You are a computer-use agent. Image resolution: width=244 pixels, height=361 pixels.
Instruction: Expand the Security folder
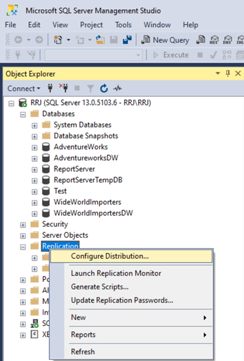click(23, 225)
